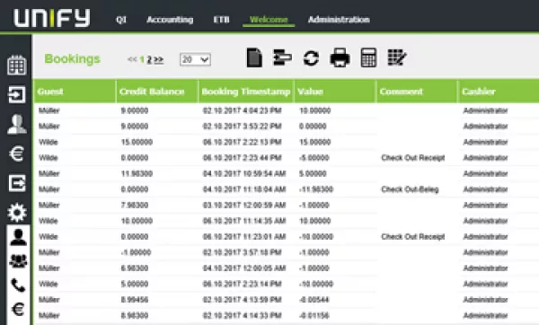Open the calculator icon in toolbar

click(368, 57)
